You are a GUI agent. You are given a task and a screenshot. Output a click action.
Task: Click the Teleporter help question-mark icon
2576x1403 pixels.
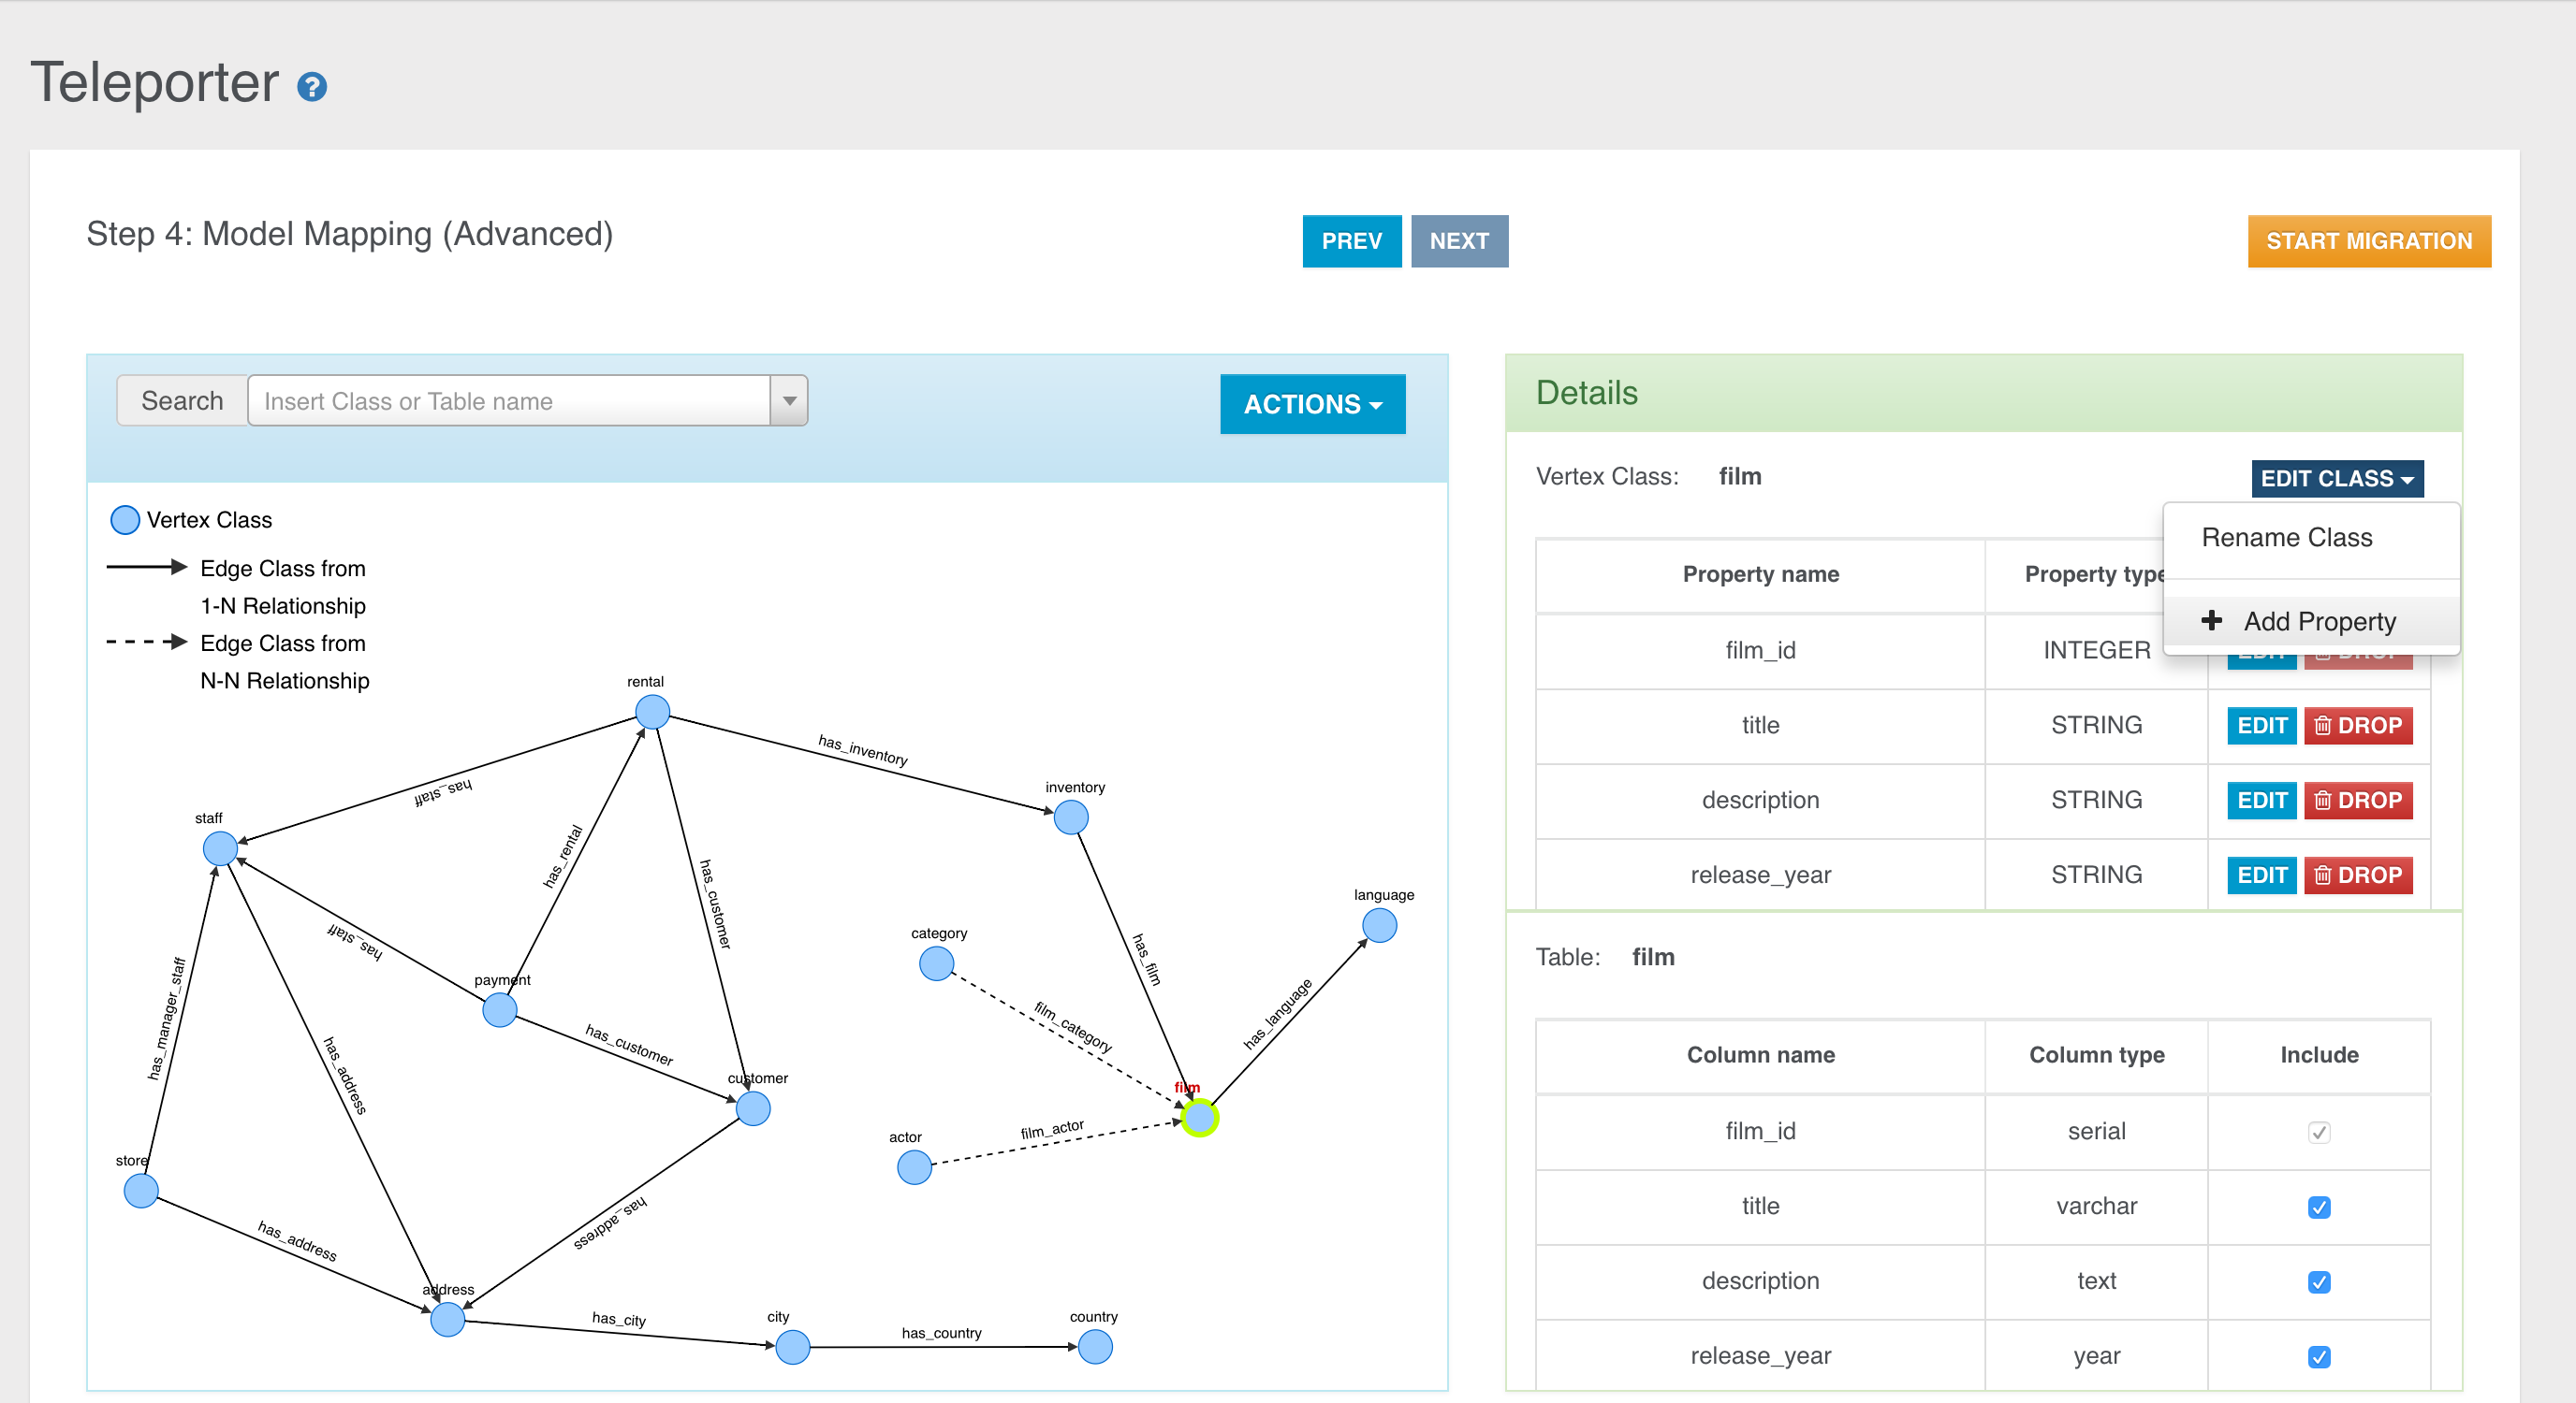(312, 87)
